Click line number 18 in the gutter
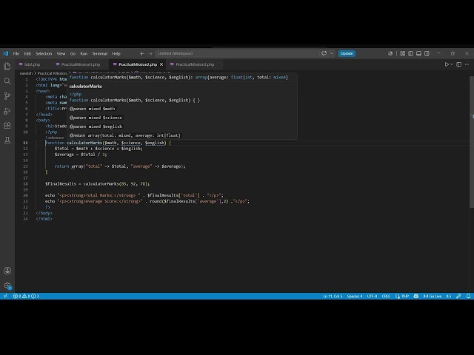Screen dimensions: 474x355 click(25, 184)
